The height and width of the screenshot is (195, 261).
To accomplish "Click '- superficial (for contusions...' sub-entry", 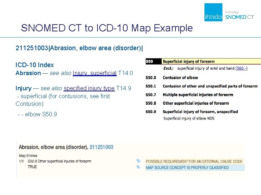I will click(63, 100).
